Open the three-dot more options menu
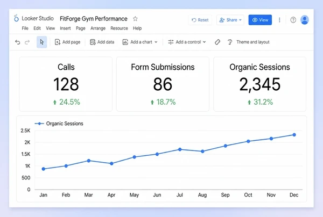 pyautogui.click(x=279, y=20)
